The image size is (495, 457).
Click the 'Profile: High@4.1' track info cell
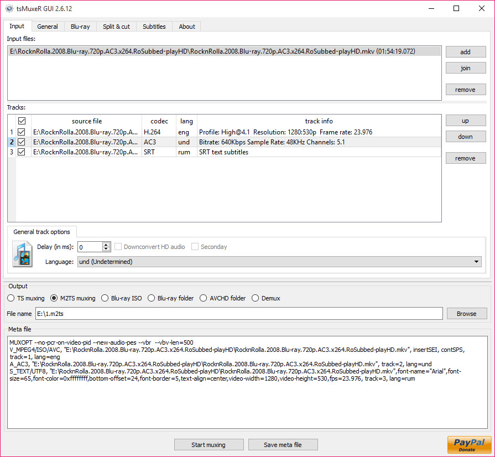[319, 132]
